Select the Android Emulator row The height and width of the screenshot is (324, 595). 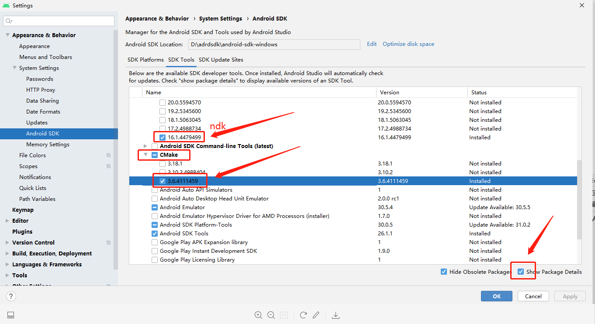[x=353, y=207]
